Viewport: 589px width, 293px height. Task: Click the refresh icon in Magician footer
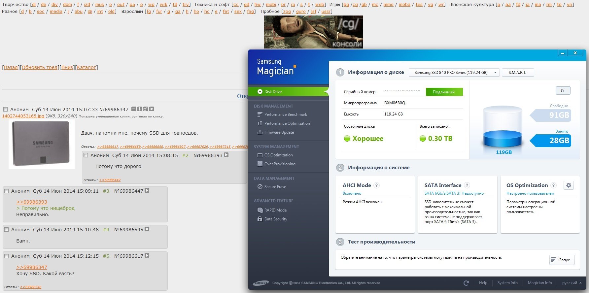(x=466, y=283)
